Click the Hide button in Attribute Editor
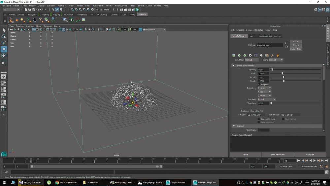Image resolution: width=330 pixels, height=186 pixels. [299, 49]
